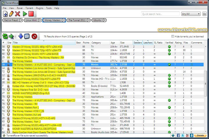Screen dimensions: 209x139
Task: Sort by the Comments column header
Action: [197, 43]
